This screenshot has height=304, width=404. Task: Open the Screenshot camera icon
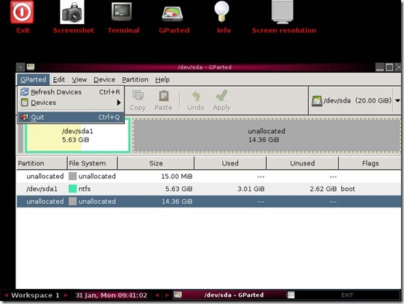coord(72,12)
